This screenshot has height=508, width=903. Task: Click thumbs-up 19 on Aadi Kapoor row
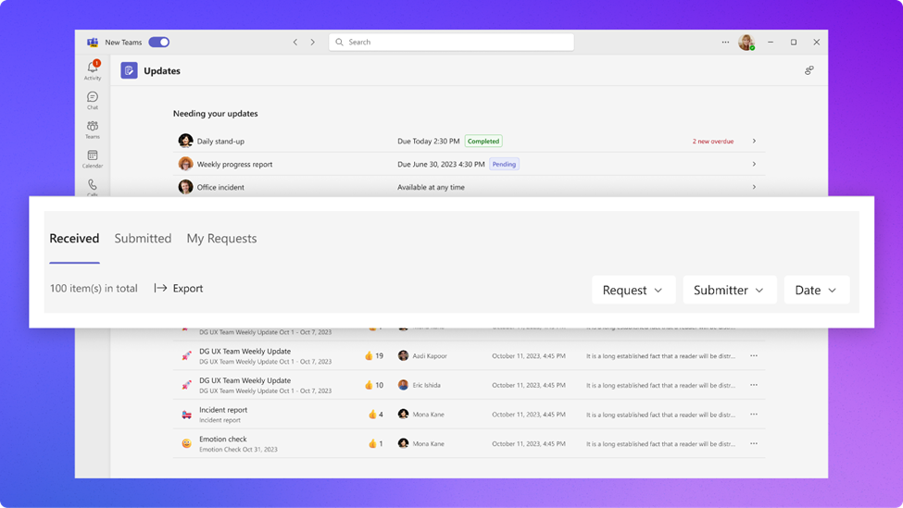374,355
